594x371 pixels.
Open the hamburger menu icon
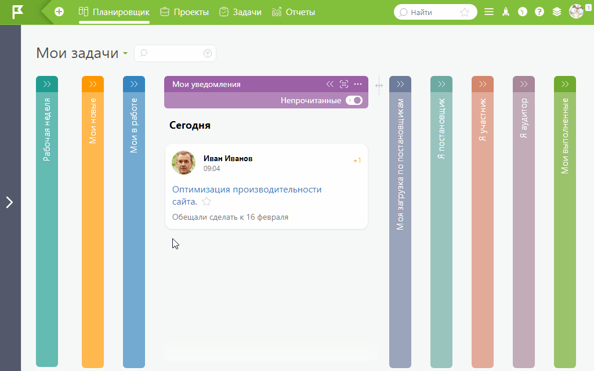(488, 12)
